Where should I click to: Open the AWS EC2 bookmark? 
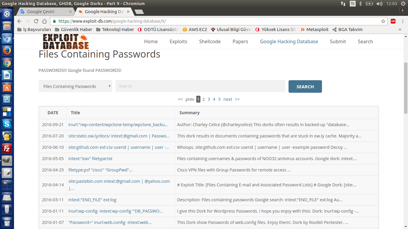click(x=195, y=30)
